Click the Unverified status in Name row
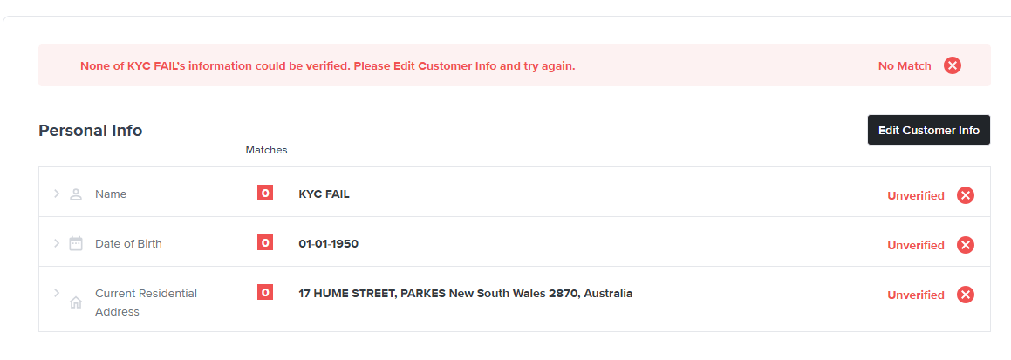 [x=915, y=195]
